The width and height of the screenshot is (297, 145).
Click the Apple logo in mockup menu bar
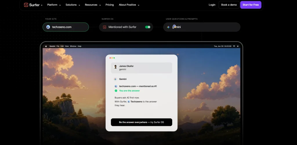click(x=46, y=46)
